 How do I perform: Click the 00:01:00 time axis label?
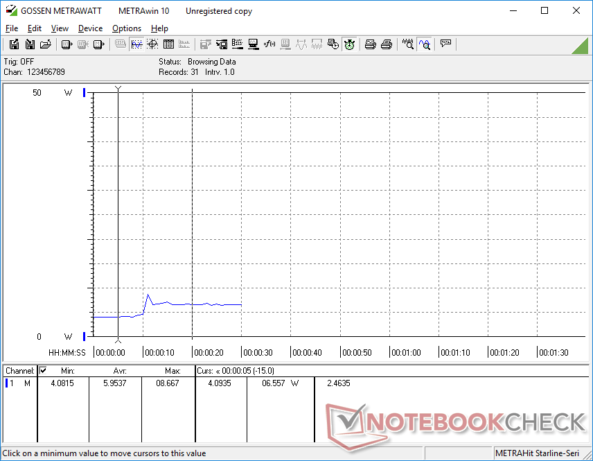tap(406, 352)
